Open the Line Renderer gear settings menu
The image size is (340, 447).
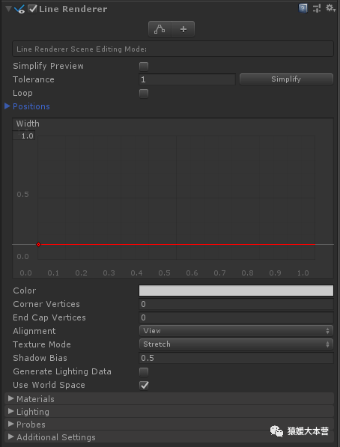click(x=330, y=8)
